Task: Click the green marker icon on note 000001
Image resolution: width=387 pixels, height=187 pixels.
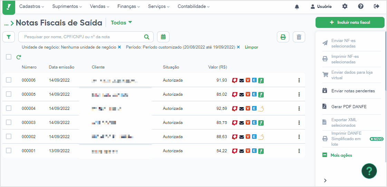Action: (261, 151)
